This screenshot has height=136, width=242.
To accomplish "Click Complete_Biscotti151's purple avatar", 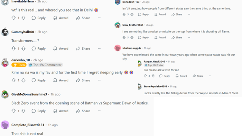I will [x=5, y=125].
